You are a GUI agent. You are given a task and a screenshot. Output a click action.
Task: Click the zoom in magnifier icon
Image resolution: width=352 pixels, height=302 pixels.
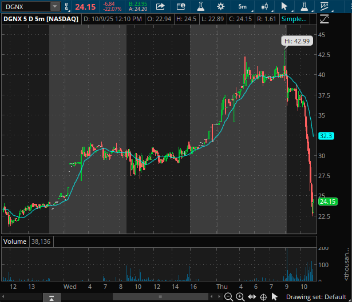pos(240,297)
